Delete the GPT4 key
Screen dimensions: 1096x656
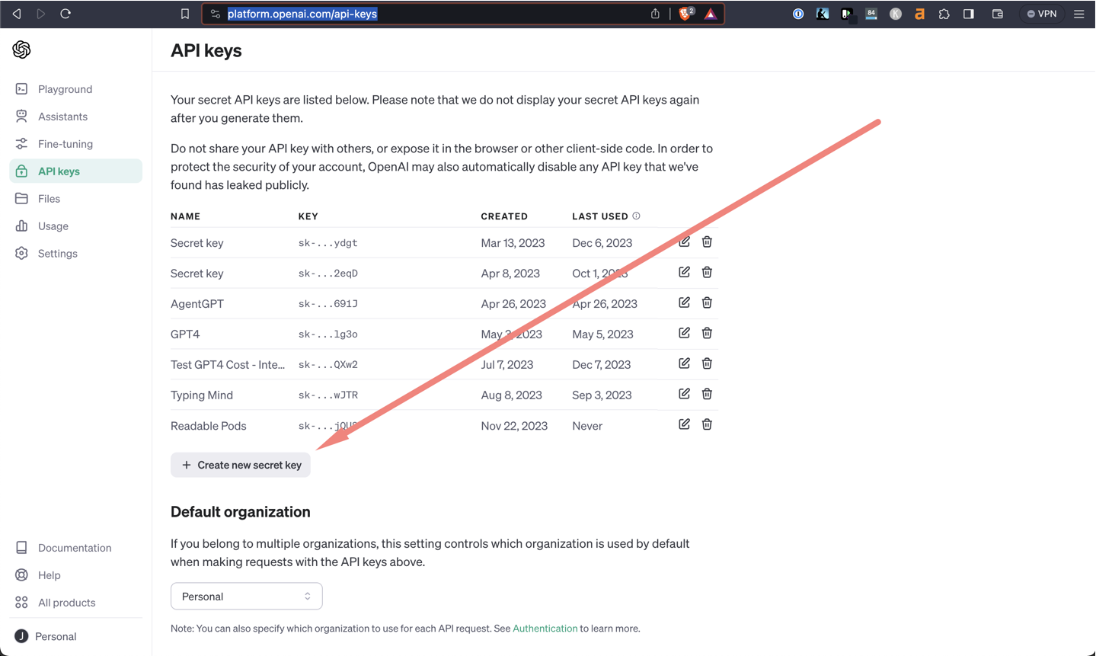pos(707,333)
